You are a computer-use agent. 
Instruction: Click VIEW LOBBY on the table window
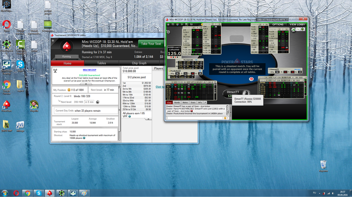pyautogui.click(x=297, y=25)
